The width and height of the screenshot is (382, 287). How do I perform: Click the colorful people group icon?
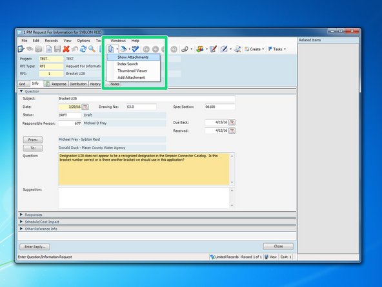pyautogui.click(x=200, y=49)
